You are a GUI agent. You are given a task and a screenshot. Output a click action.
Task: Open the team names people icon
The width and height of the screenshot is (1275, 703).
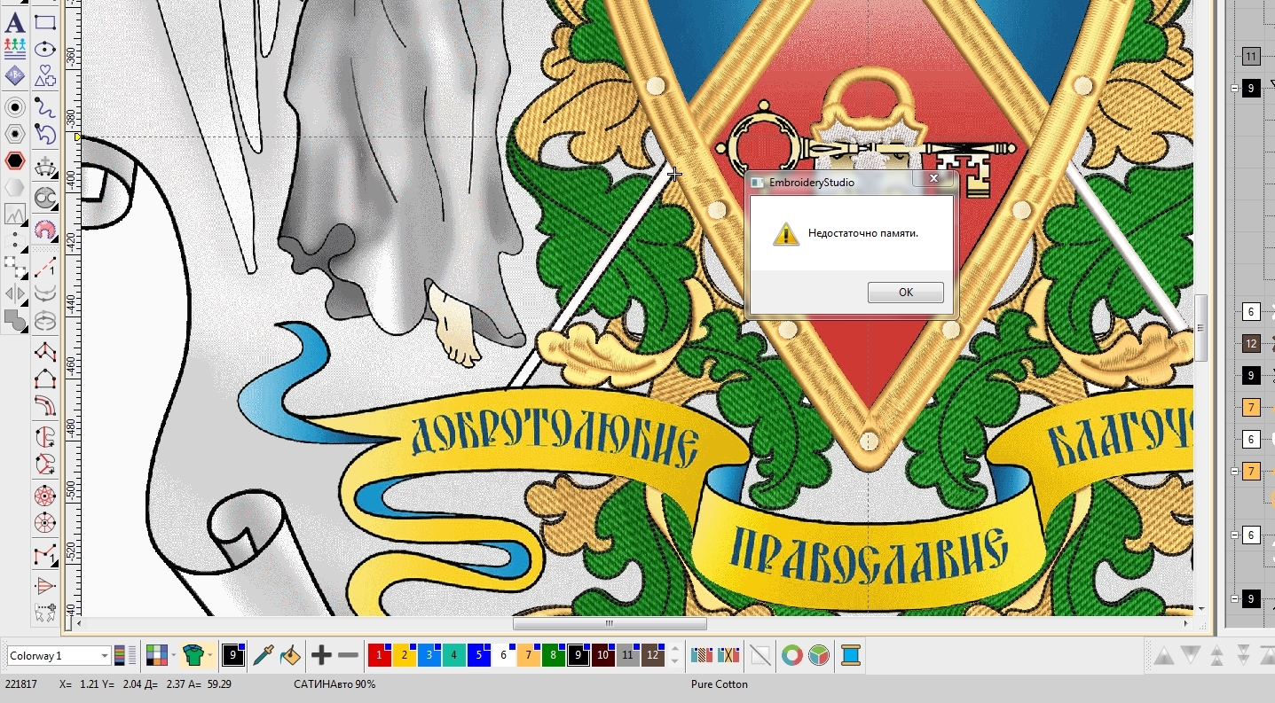click(x=15, y=50)
